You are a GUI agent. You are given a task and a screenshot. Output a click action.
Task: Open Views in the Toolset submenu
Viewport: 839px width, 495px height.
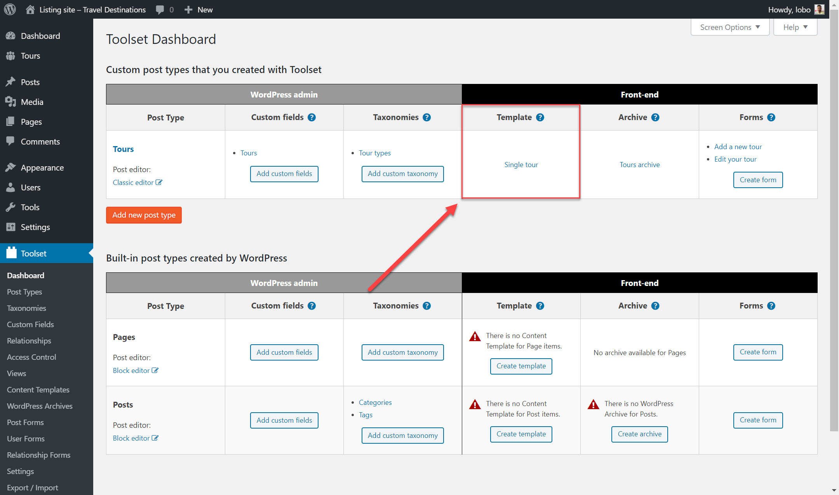tap(16, 373)
